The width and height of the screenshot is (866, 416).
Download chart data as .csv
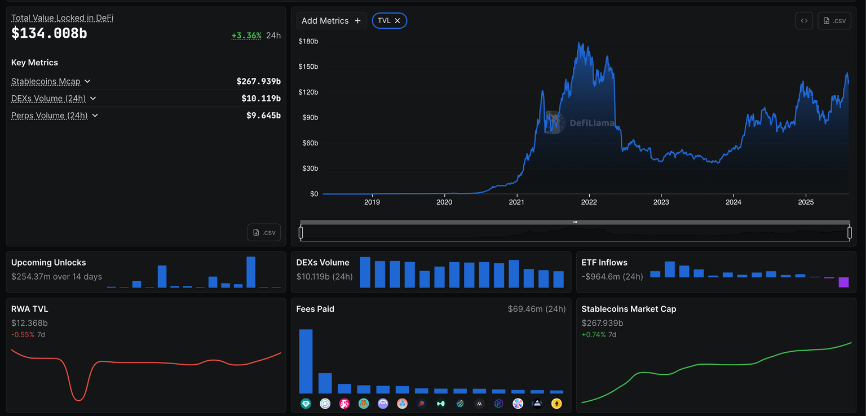coord(834,21)
